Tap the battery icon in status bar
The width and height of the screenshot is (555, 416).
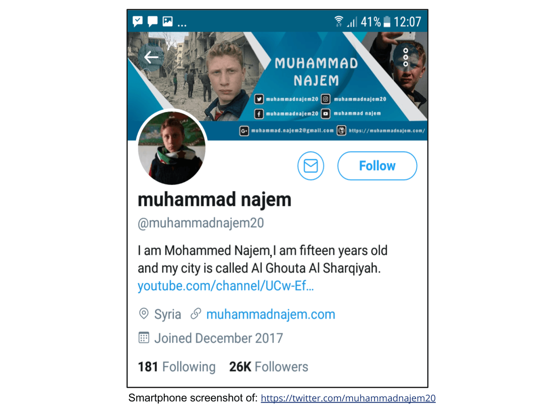(387, 21)
